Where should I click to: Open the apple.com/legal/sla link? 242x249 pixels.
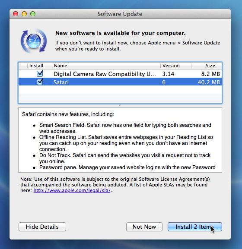coord(72,190)
